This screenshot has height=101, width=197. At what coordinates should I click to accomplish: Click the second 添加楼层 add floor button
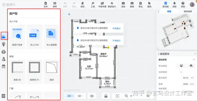(191, 66)
